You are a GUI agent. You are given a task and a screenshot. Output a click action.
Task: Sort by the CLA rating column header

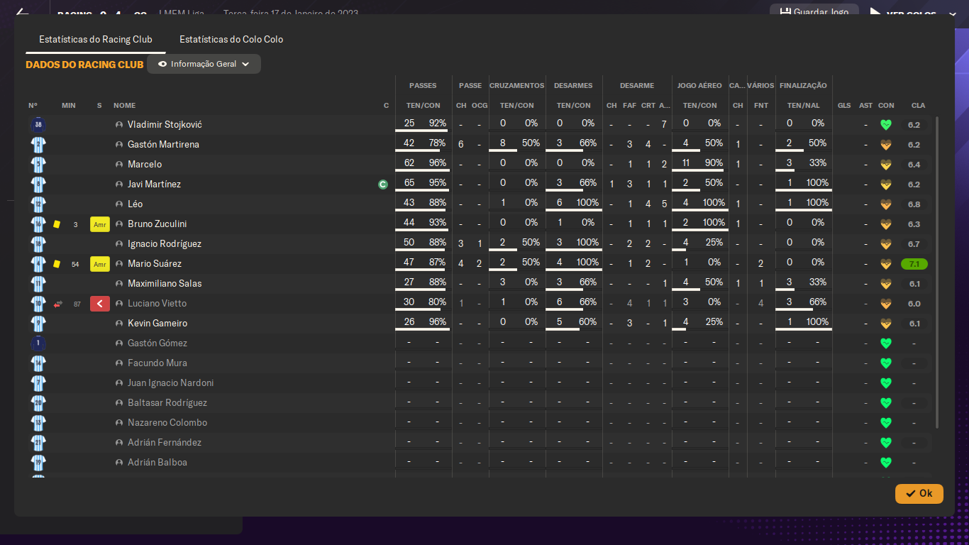tap(918, 105)
